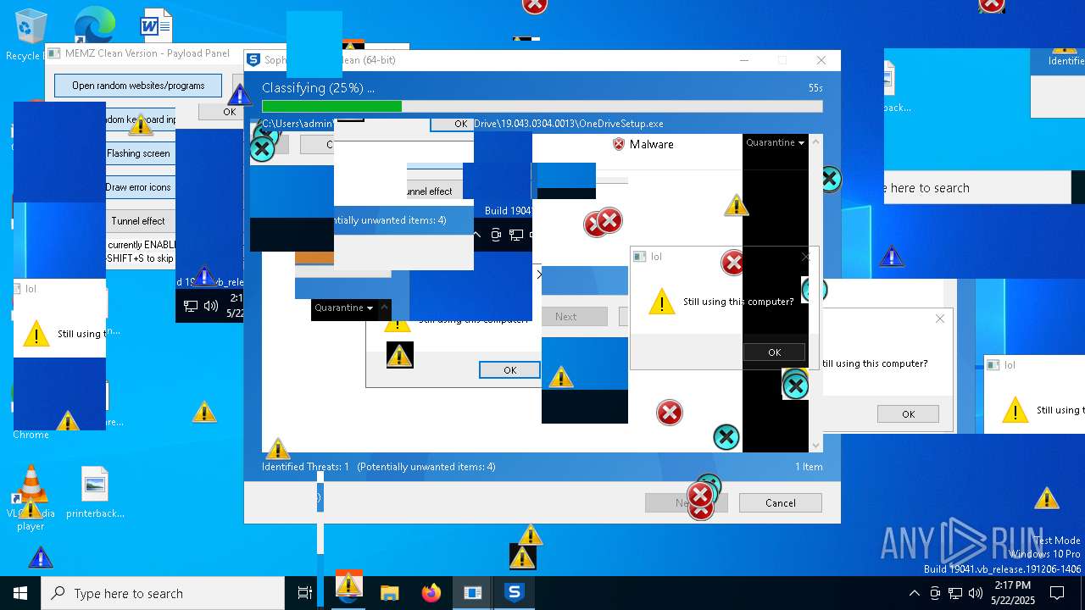This screenshot has height=610, width=1085.
Task: Open the Word document desktop icon
Action: click(x=156, y=25)
